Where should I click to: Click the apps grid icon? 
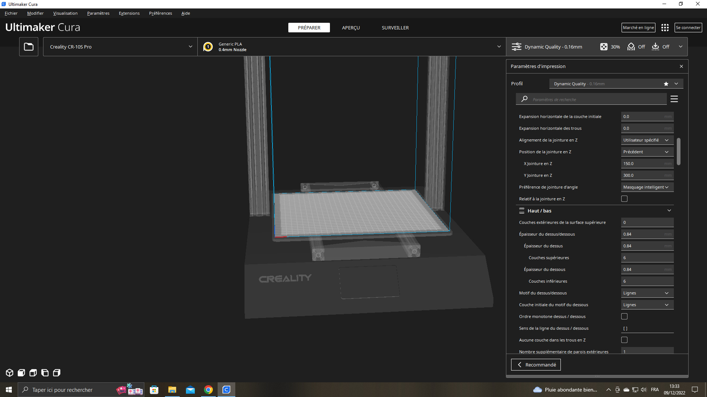coord(665,28)
